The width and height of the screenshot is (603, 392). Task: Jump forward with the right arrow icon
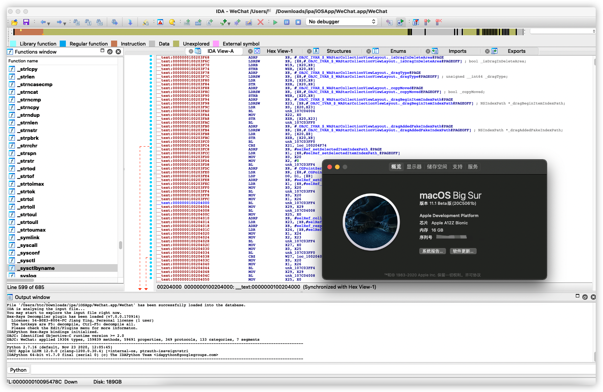59,22
